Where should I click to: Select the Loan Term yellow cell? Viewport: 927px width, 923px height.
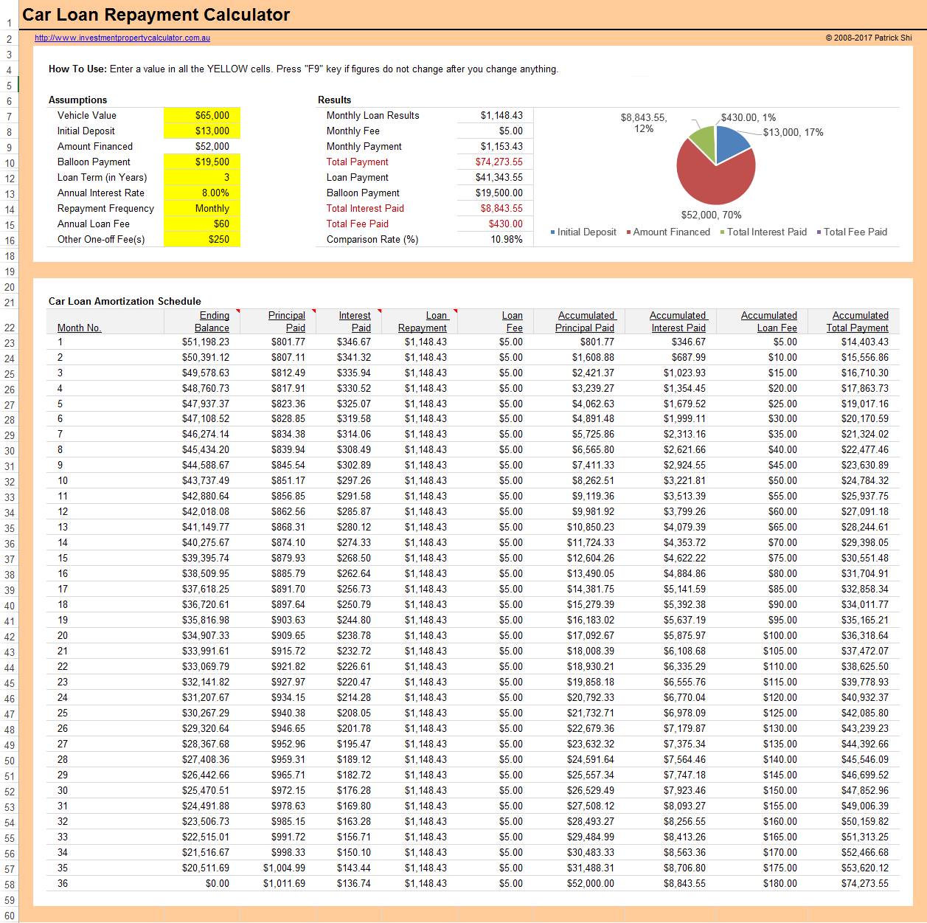click(201, 177)
